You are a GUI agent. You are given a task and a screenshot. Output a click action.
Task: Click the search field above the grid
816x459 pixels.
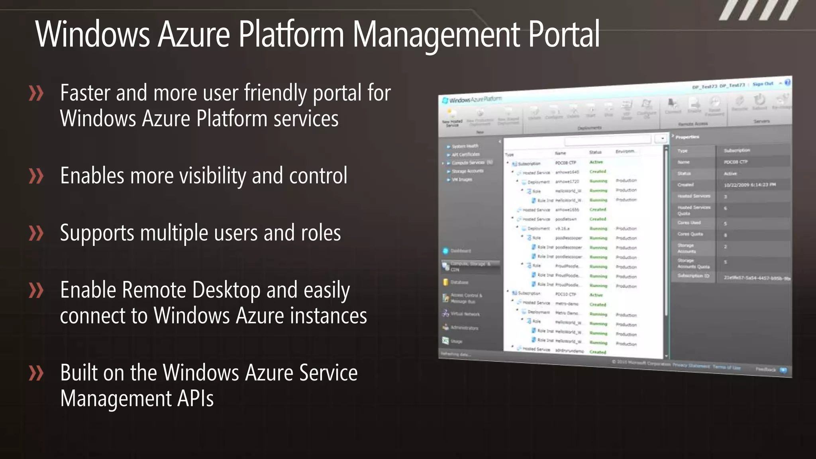coord(608,139)
